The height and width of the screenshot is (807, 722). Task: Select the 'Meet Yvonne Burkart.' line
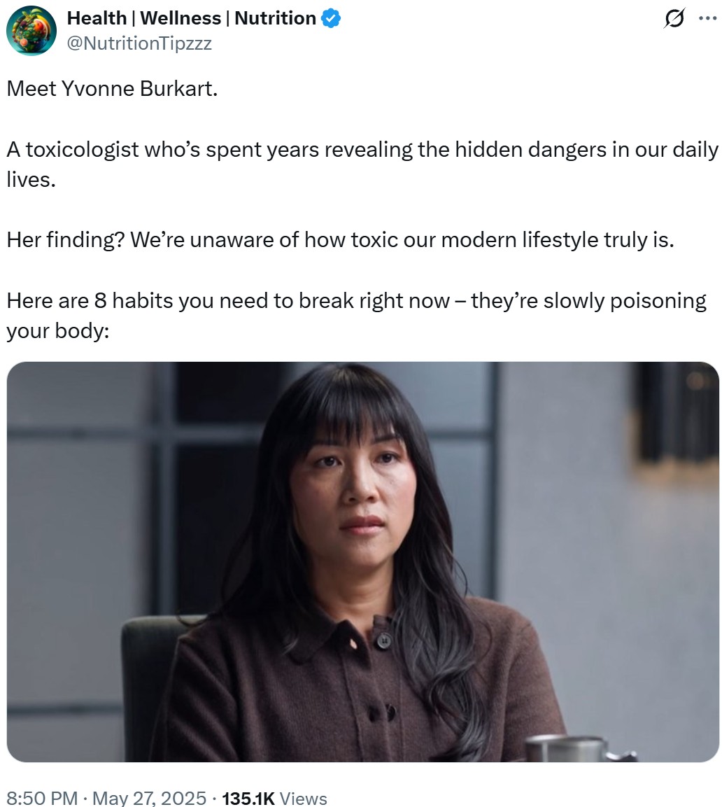[112, 88]
